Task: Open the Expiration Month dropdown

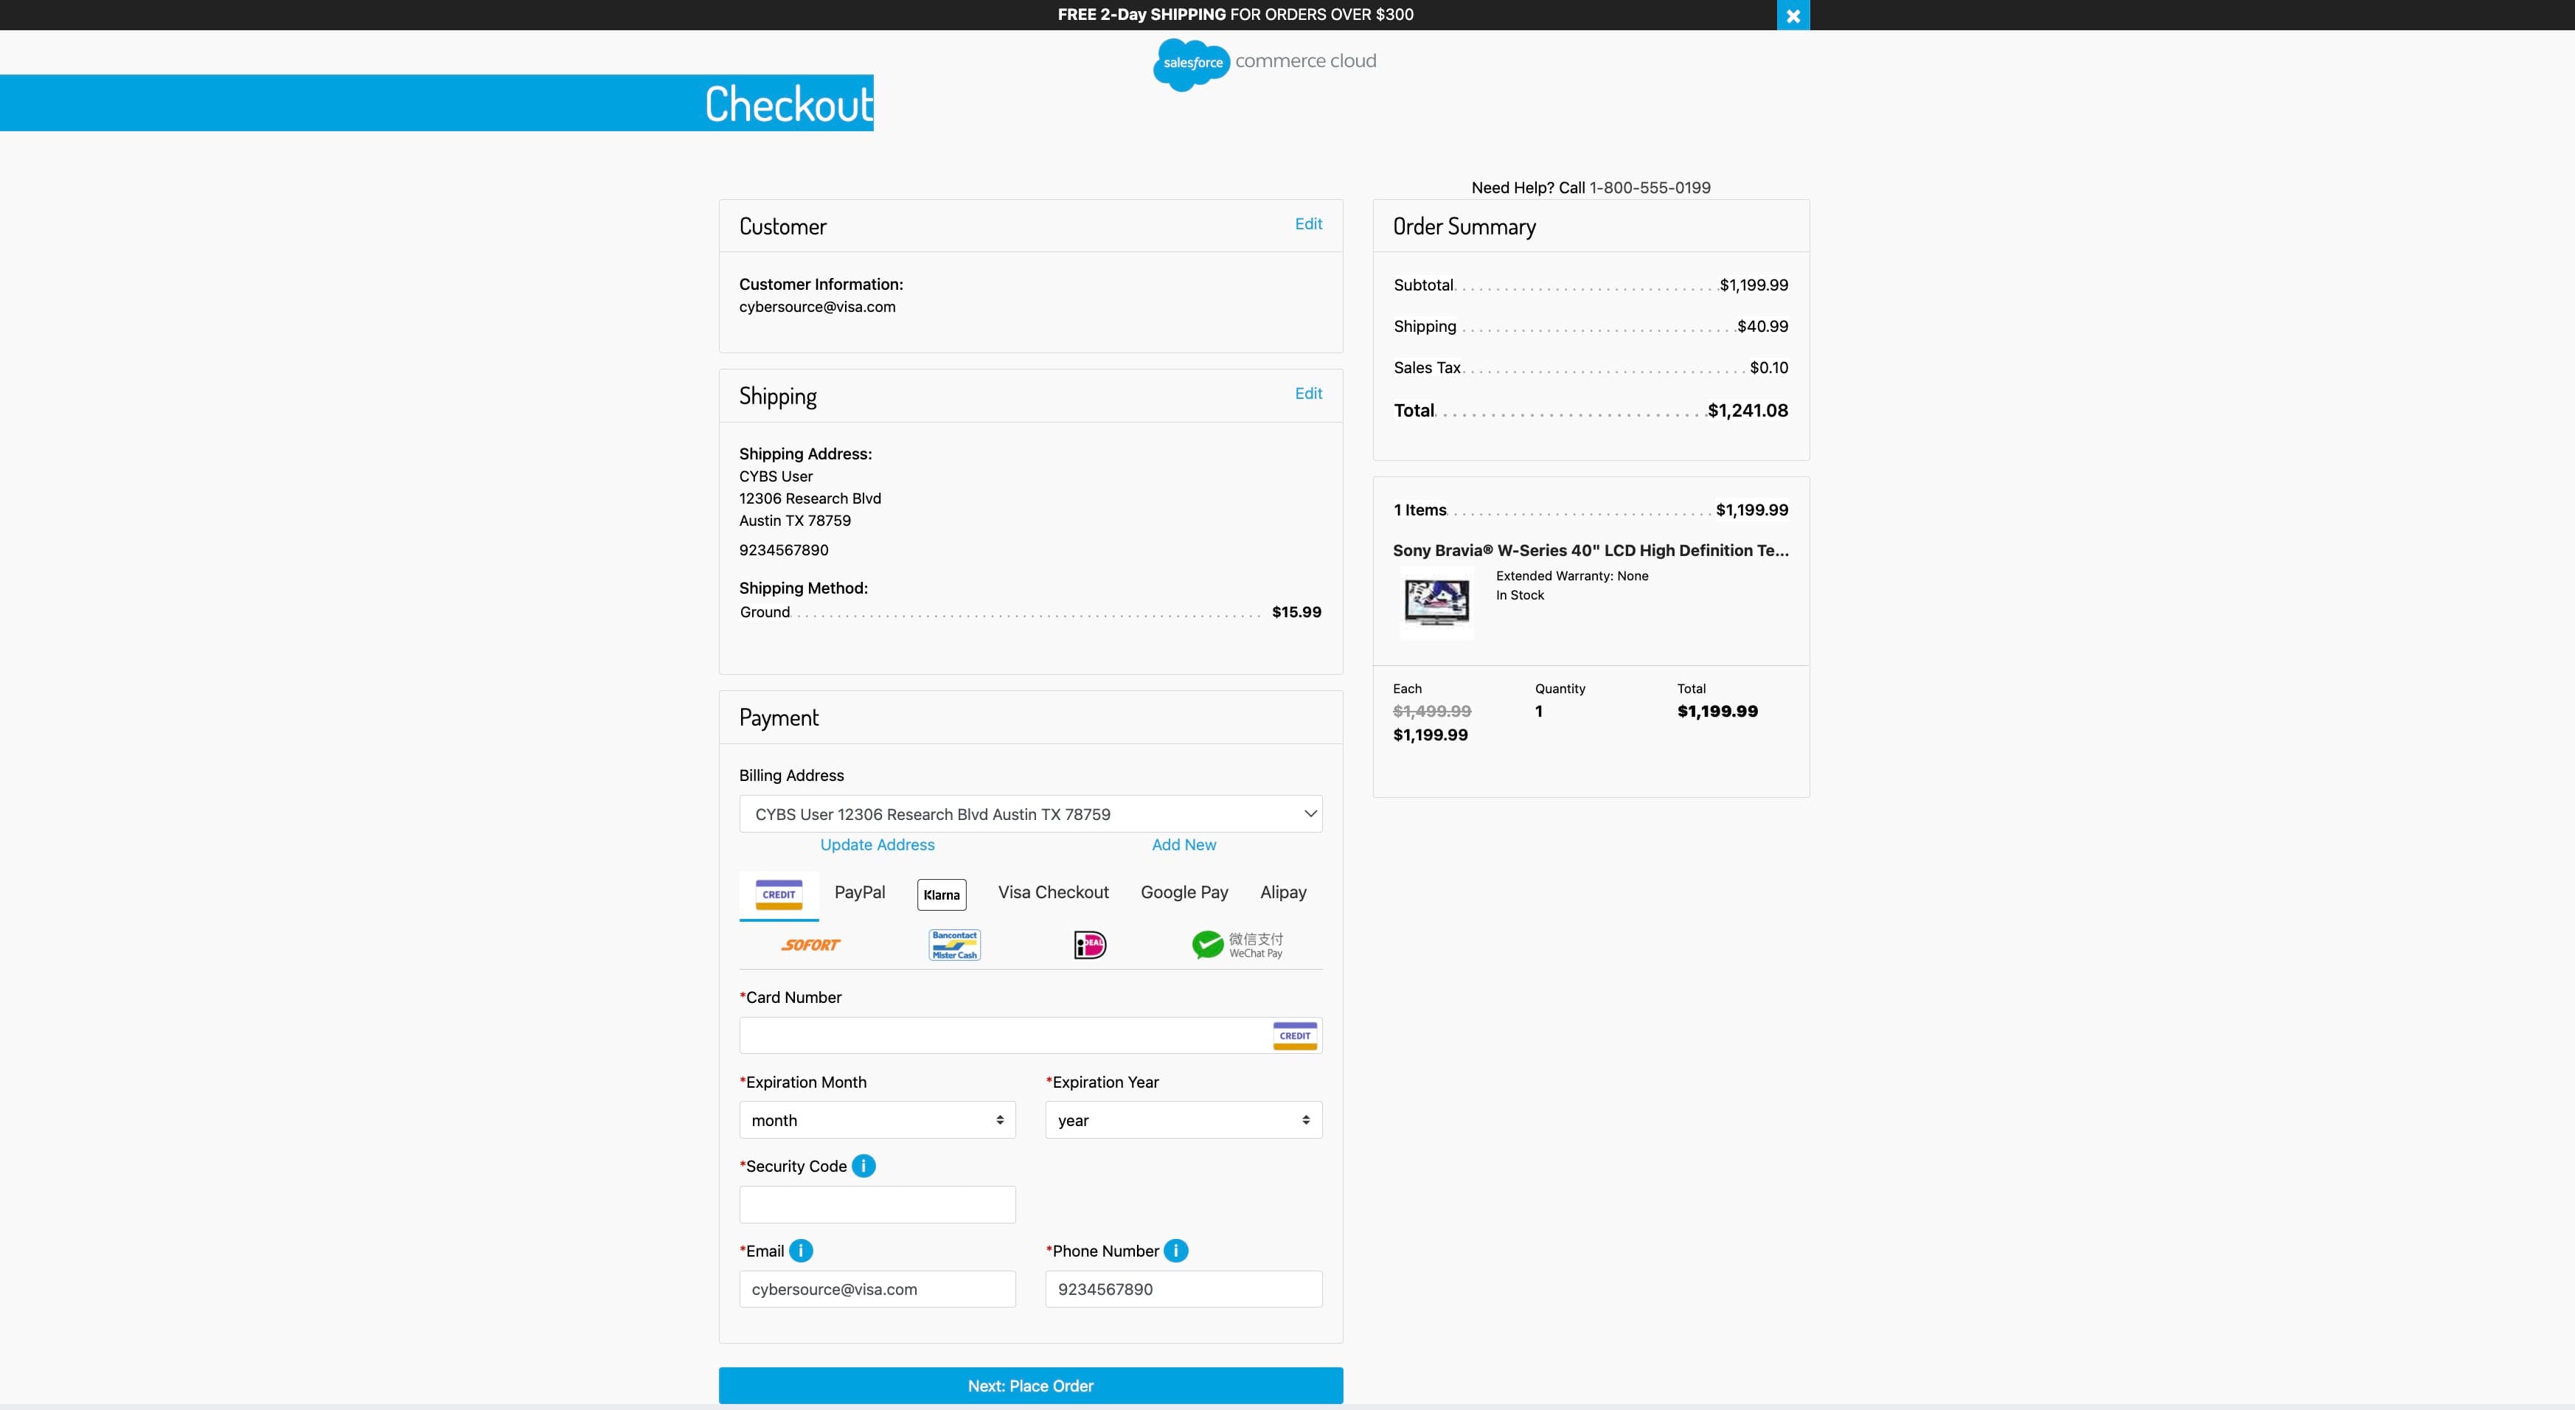Action: point(877,1120)
